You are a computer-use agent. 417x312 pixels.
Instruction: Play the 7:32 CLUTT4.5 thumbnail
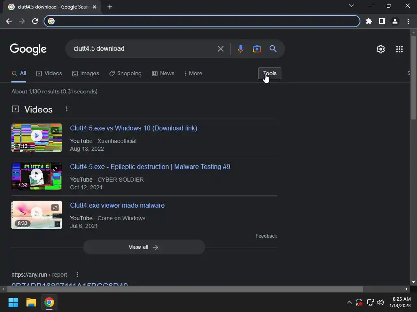[x=36, y=175]
